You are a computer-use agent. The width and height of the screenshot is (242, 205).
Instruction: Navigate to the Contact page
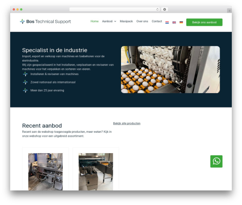tap(157, 21)
